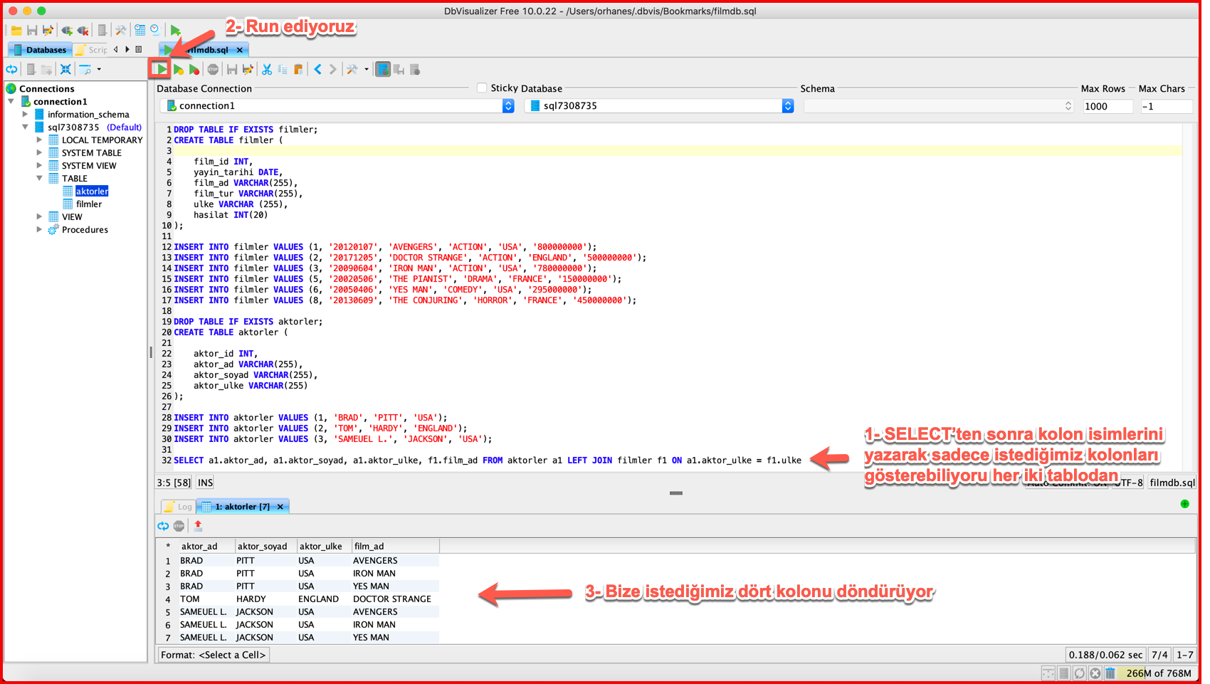Switch to the Databases tab
The height and width of the screenshot is (684, 1210).
[40, 49]
